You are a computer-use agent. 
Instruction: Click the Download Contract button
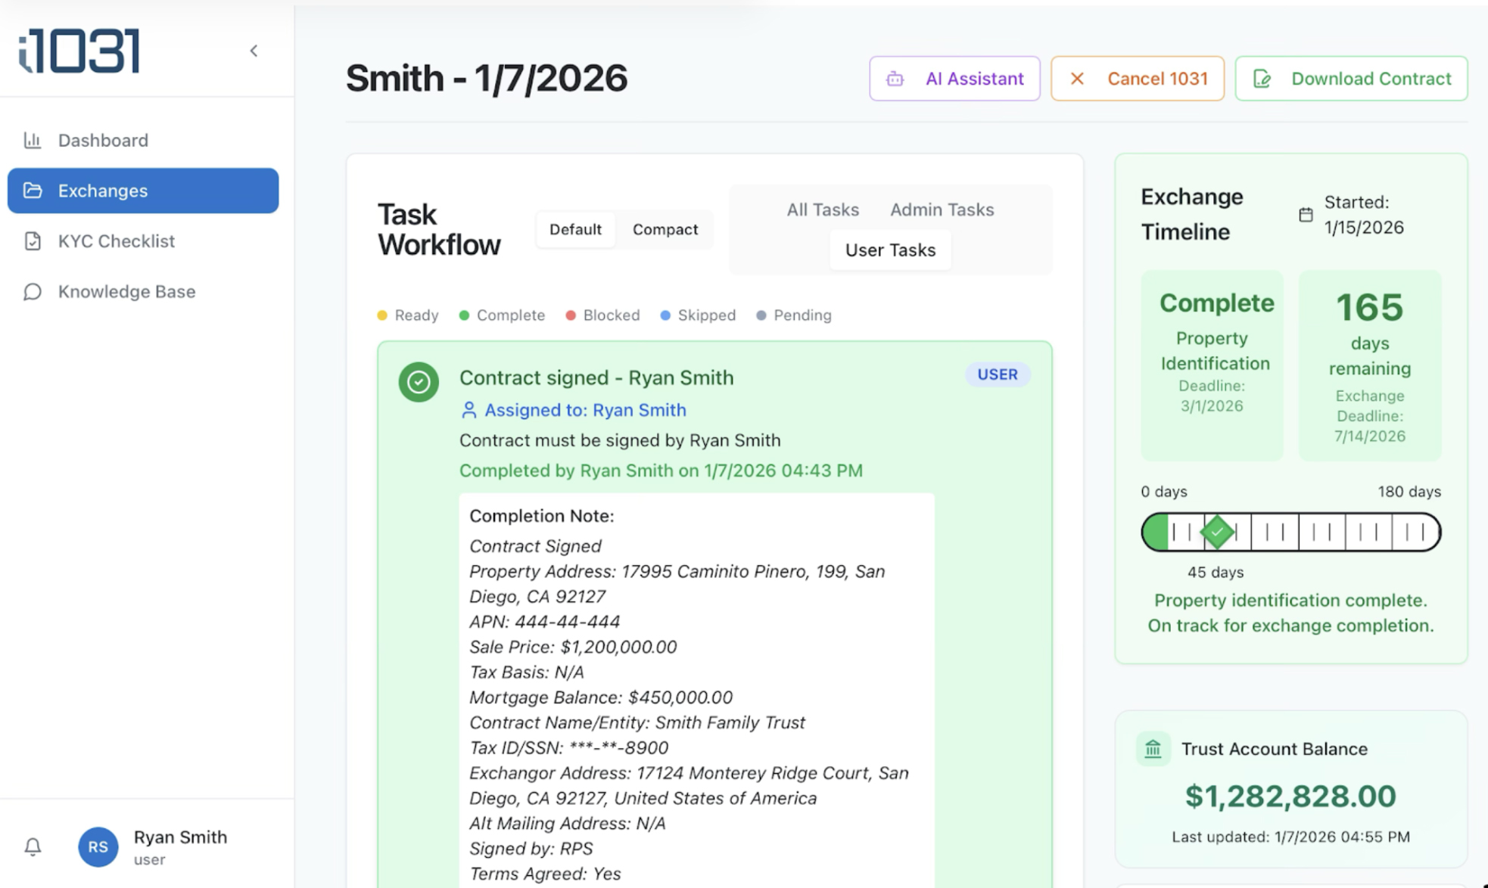[1351, 78]
